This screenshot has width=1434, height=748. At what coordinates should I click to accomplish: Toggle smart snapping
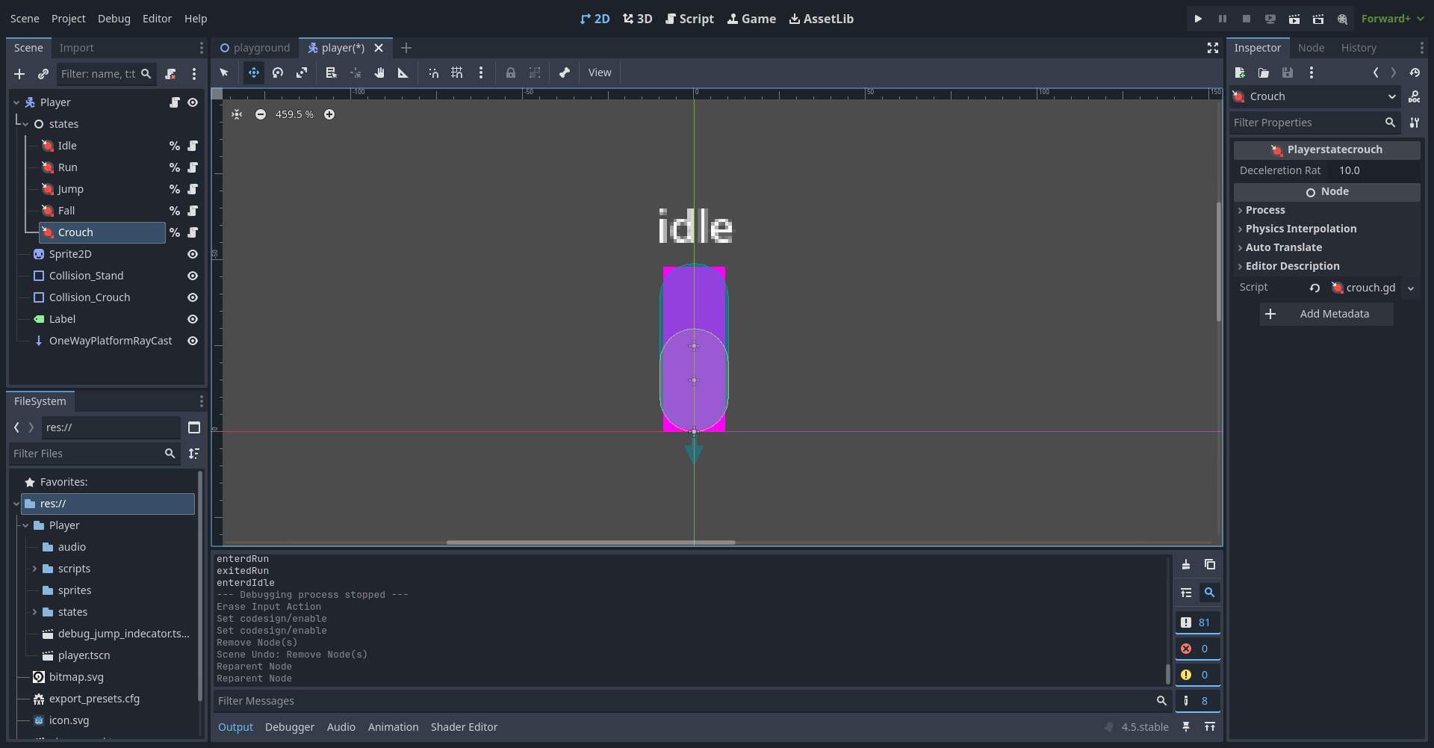click(433, 72)
